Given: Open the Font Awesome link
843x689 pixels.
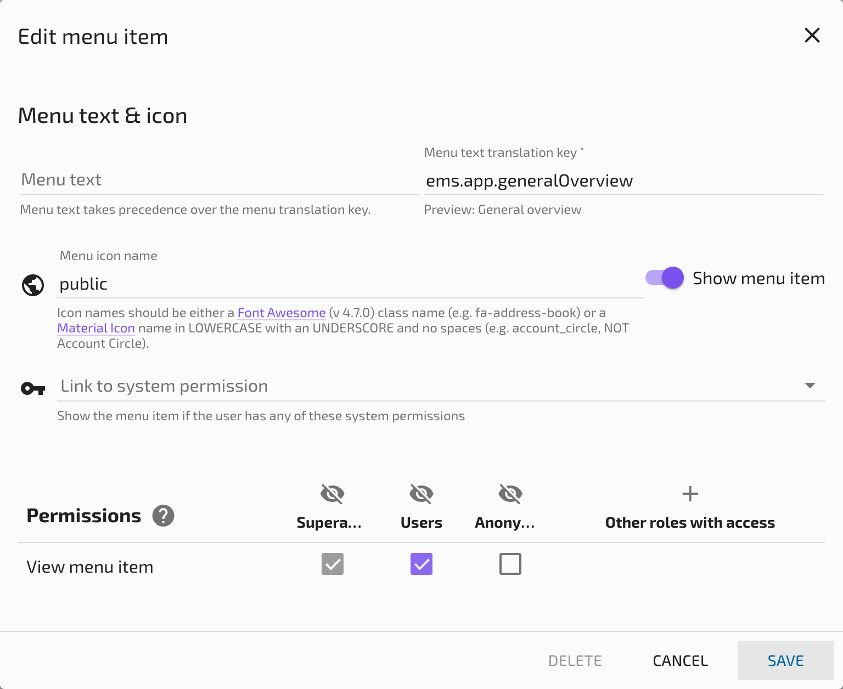Looking at the screenshot, I should [280, 313].
